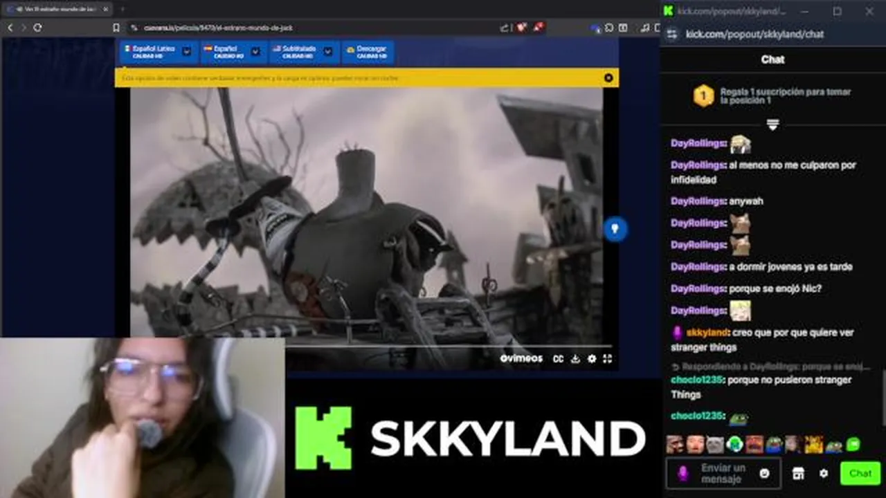Viewport: 886px width, 498px height.
Task: Click the share icon in the address bar
Action: 505,28
